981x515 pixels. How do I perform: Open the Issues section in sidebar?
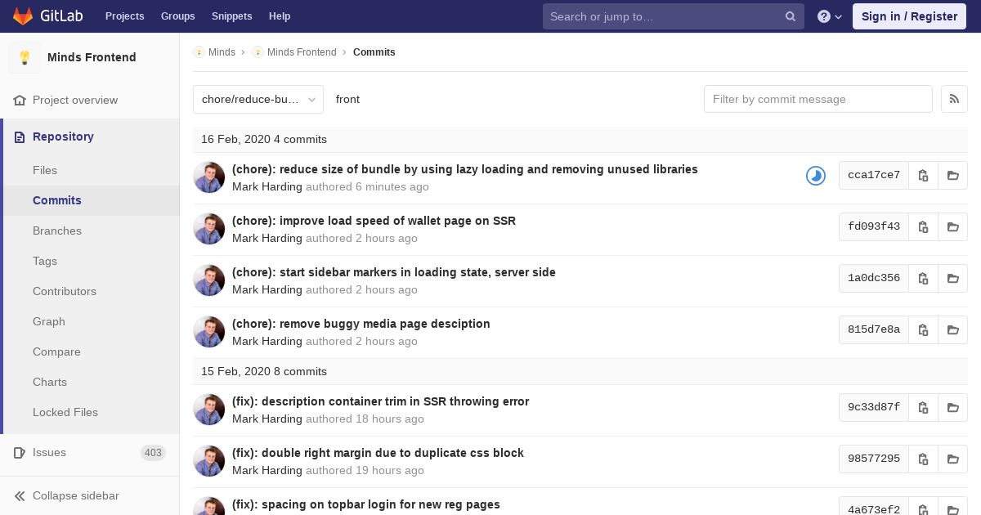pos(49,452)
